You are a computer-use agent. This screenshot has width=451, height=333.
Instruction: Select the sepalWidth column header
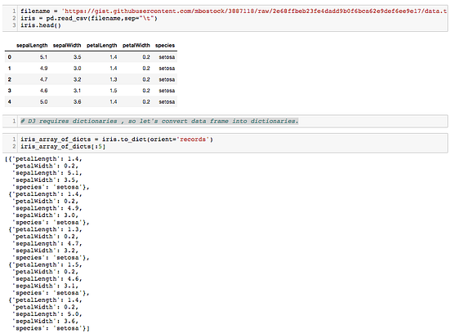67,46
